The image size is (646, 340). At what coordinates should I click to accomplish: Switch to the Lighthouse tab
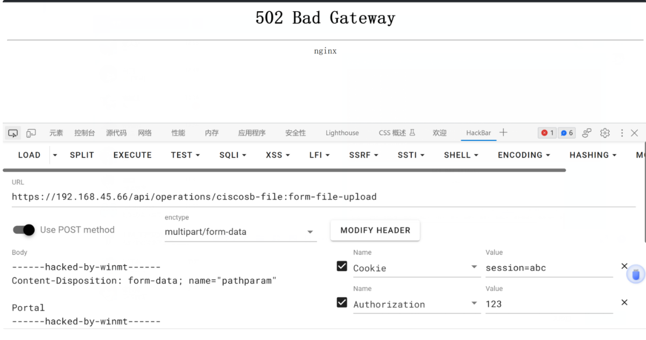[342, 133]
